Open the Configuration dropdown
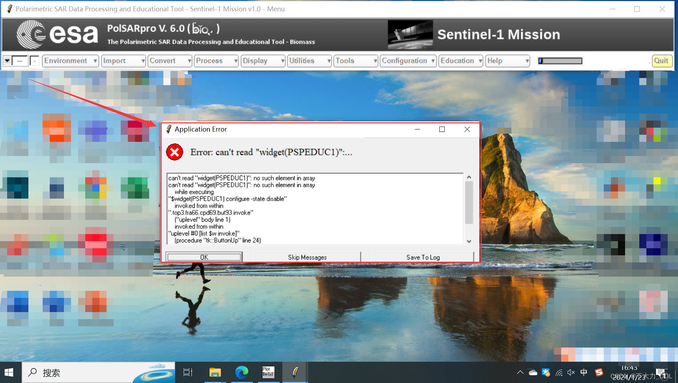The width and height of the screenshot is (678, 383). coord(406,61)
